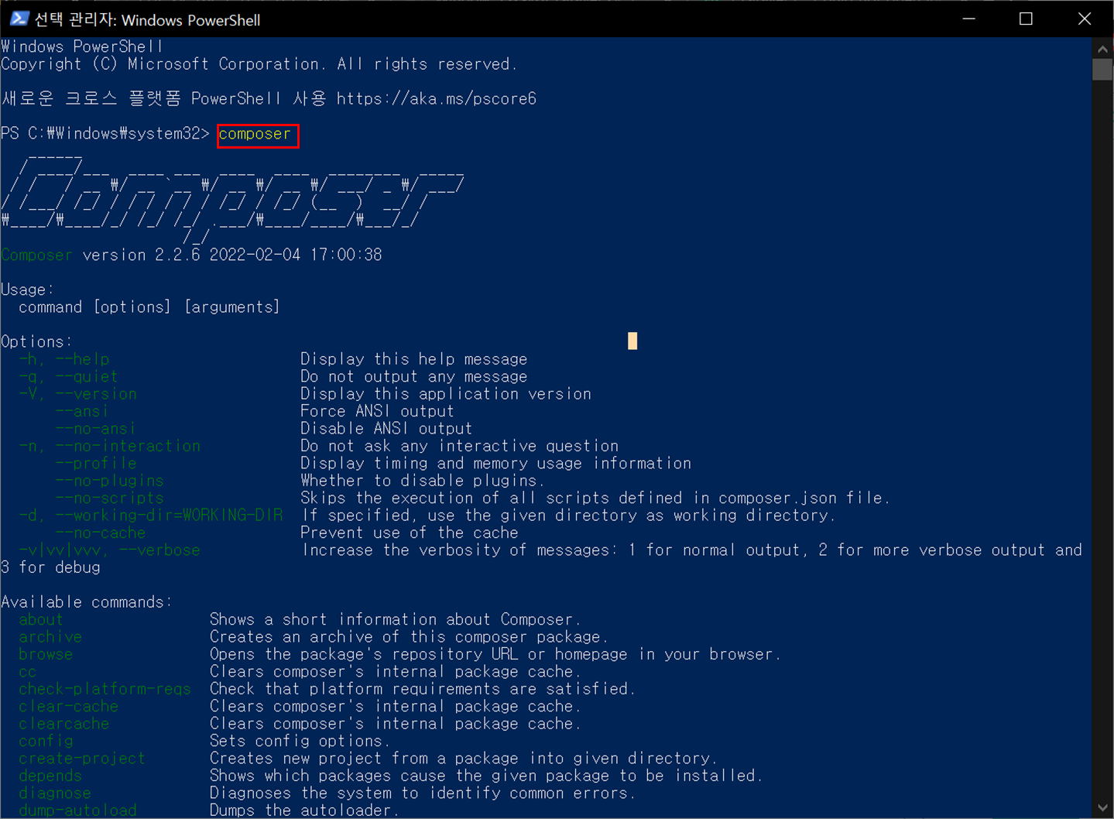
Task: Click the scrollbar down arrow
Action: (x=1102, y=808)
